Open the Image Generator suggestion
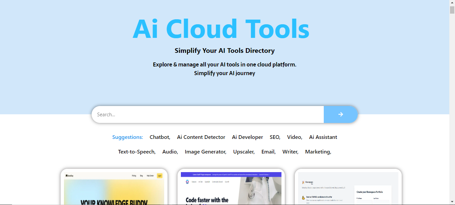455x205 pixels. (206, 152)
